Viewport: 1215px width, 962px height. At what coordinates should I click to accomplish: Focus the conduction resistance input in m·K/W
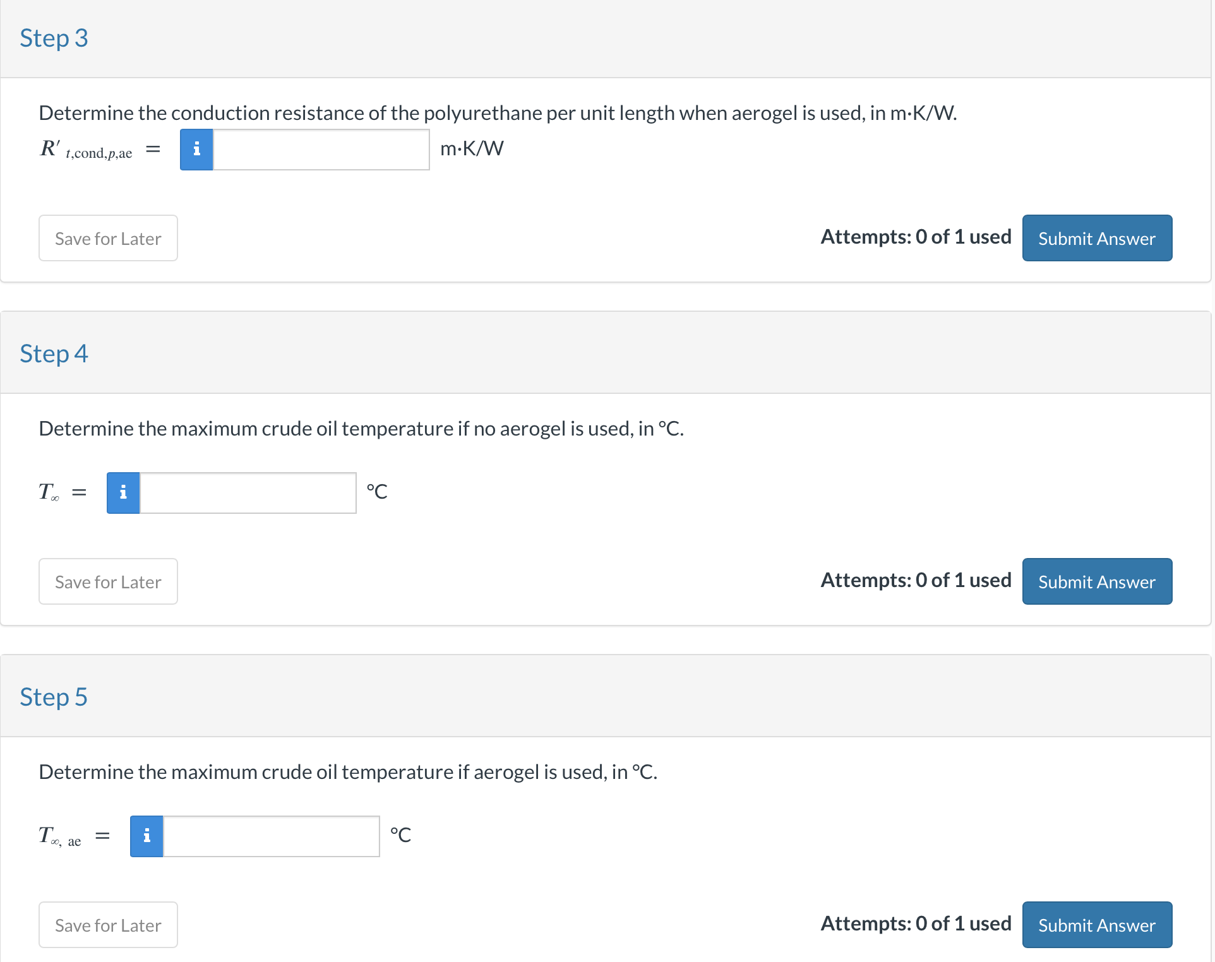321,150
